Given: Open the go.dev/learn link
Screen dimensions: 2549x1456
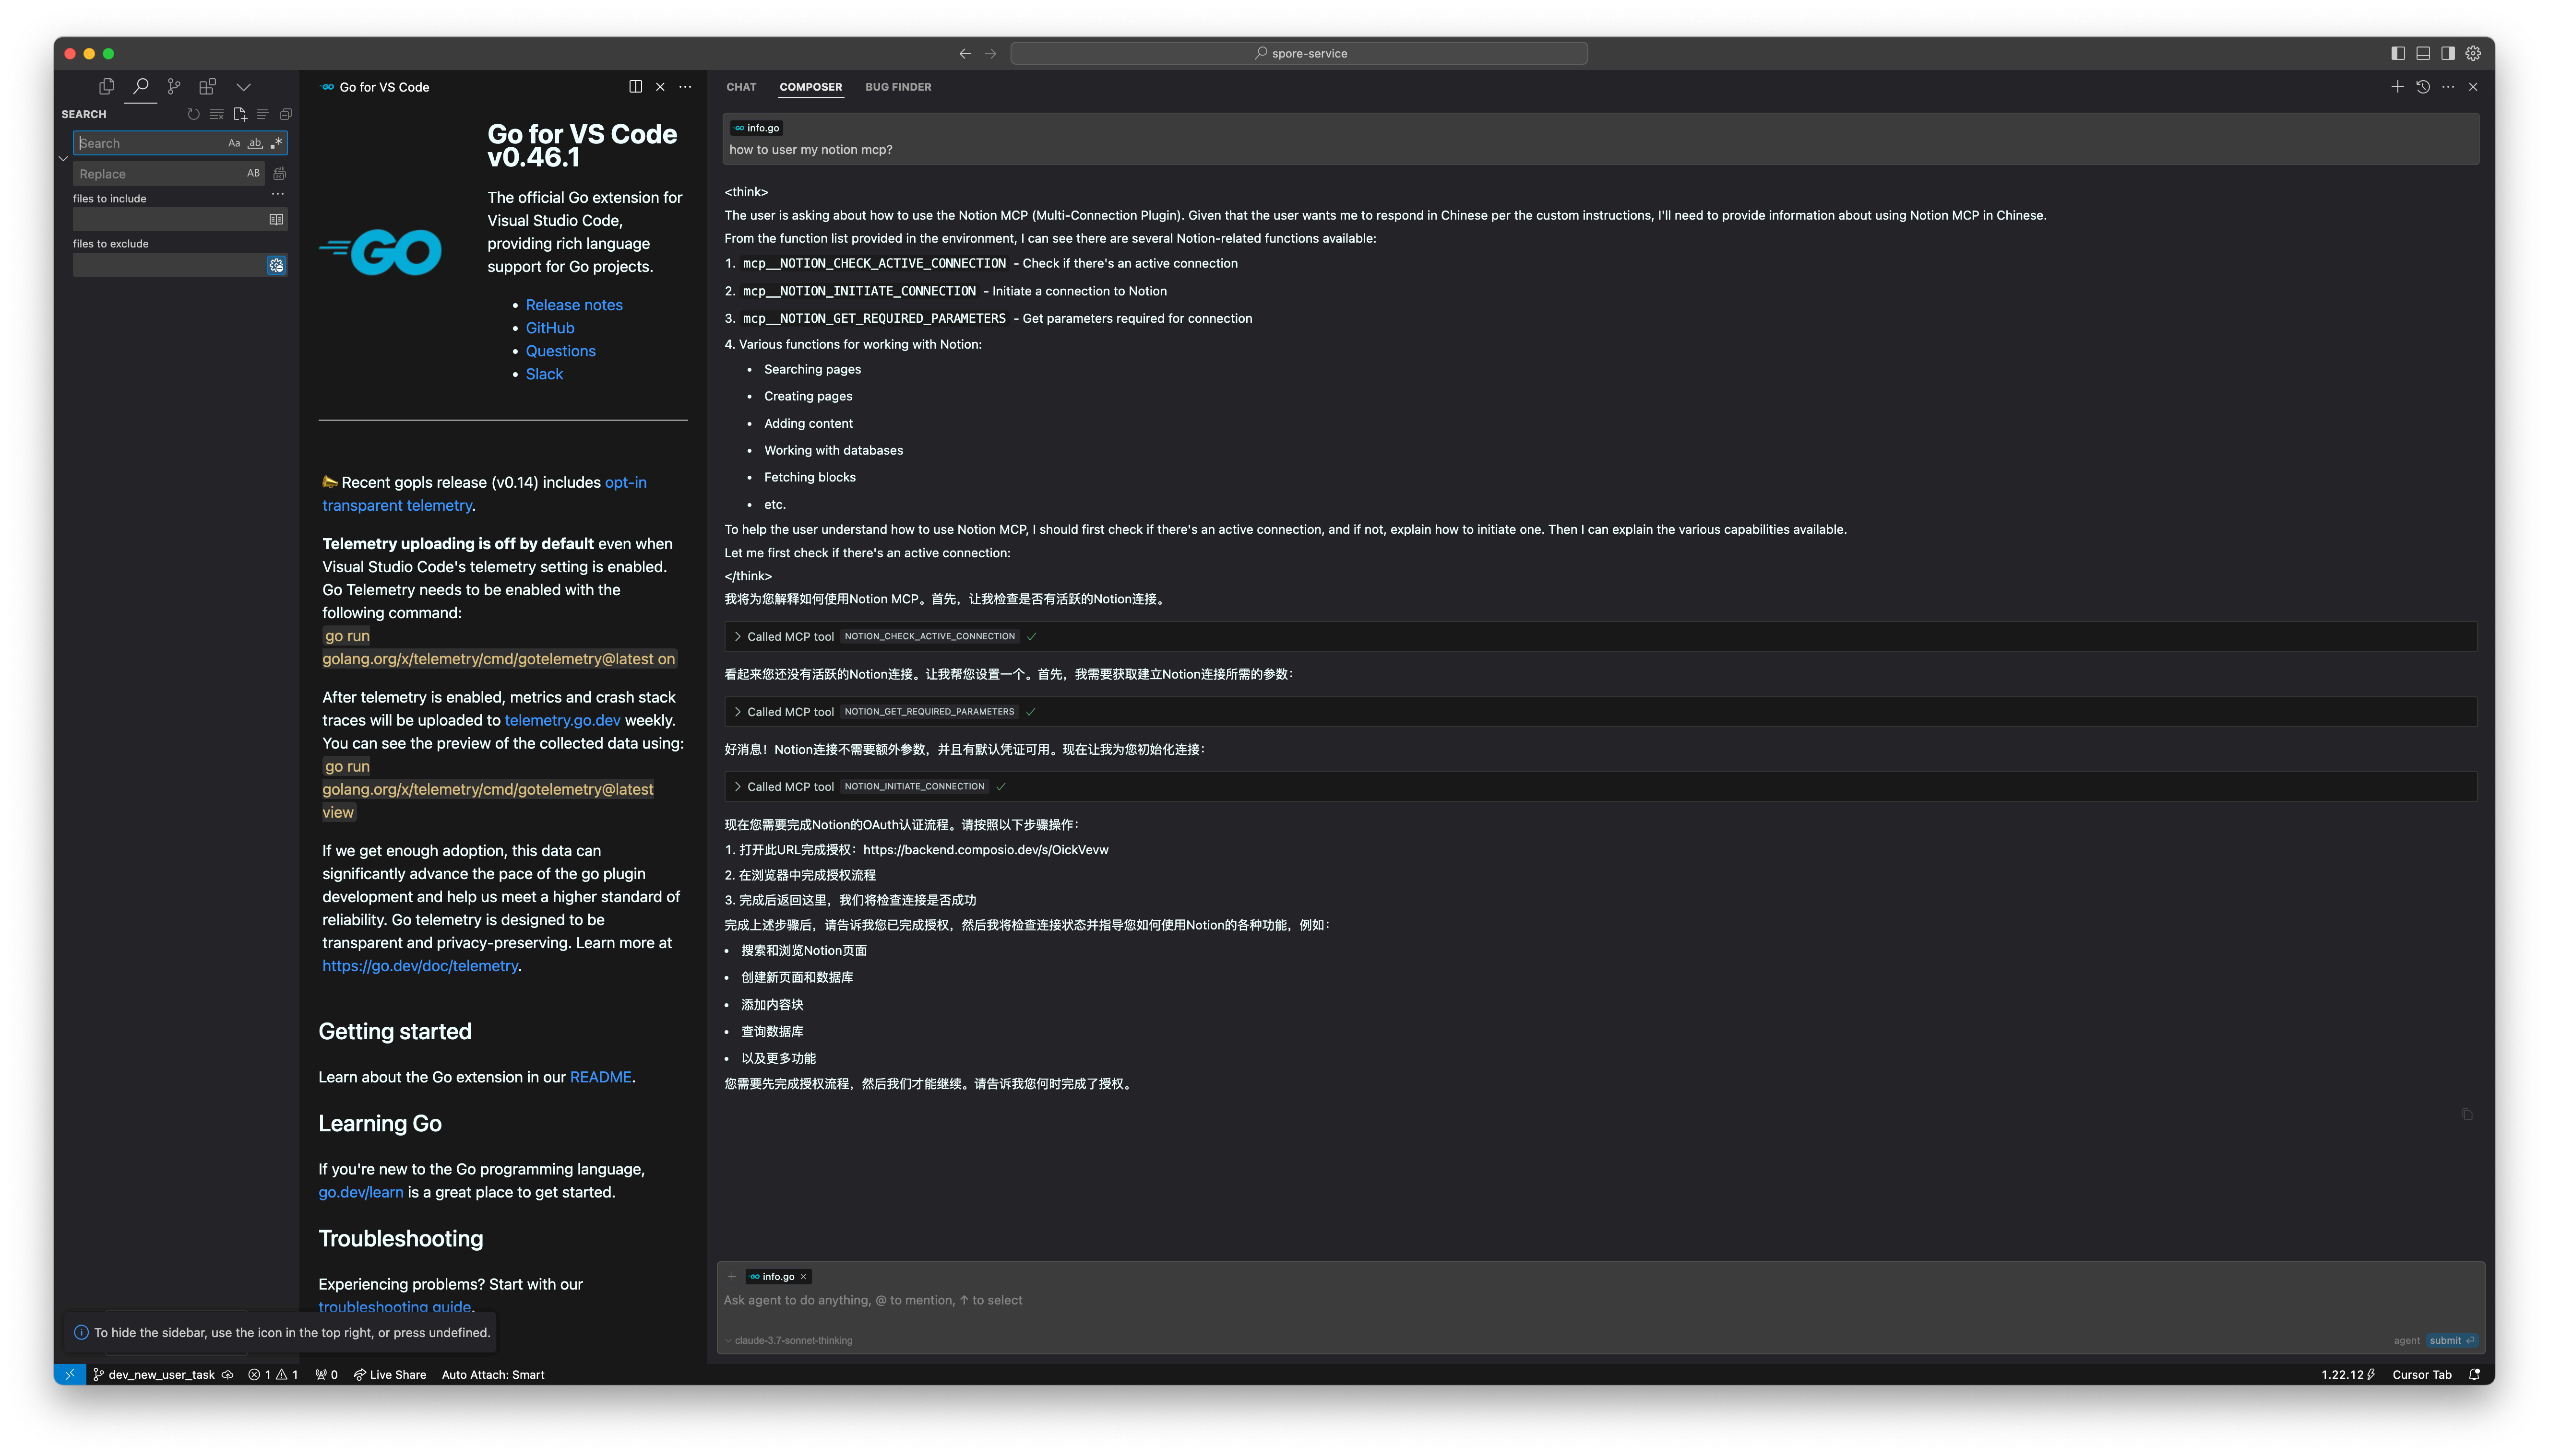Looking at the screenshot, I should [361, 1192].
